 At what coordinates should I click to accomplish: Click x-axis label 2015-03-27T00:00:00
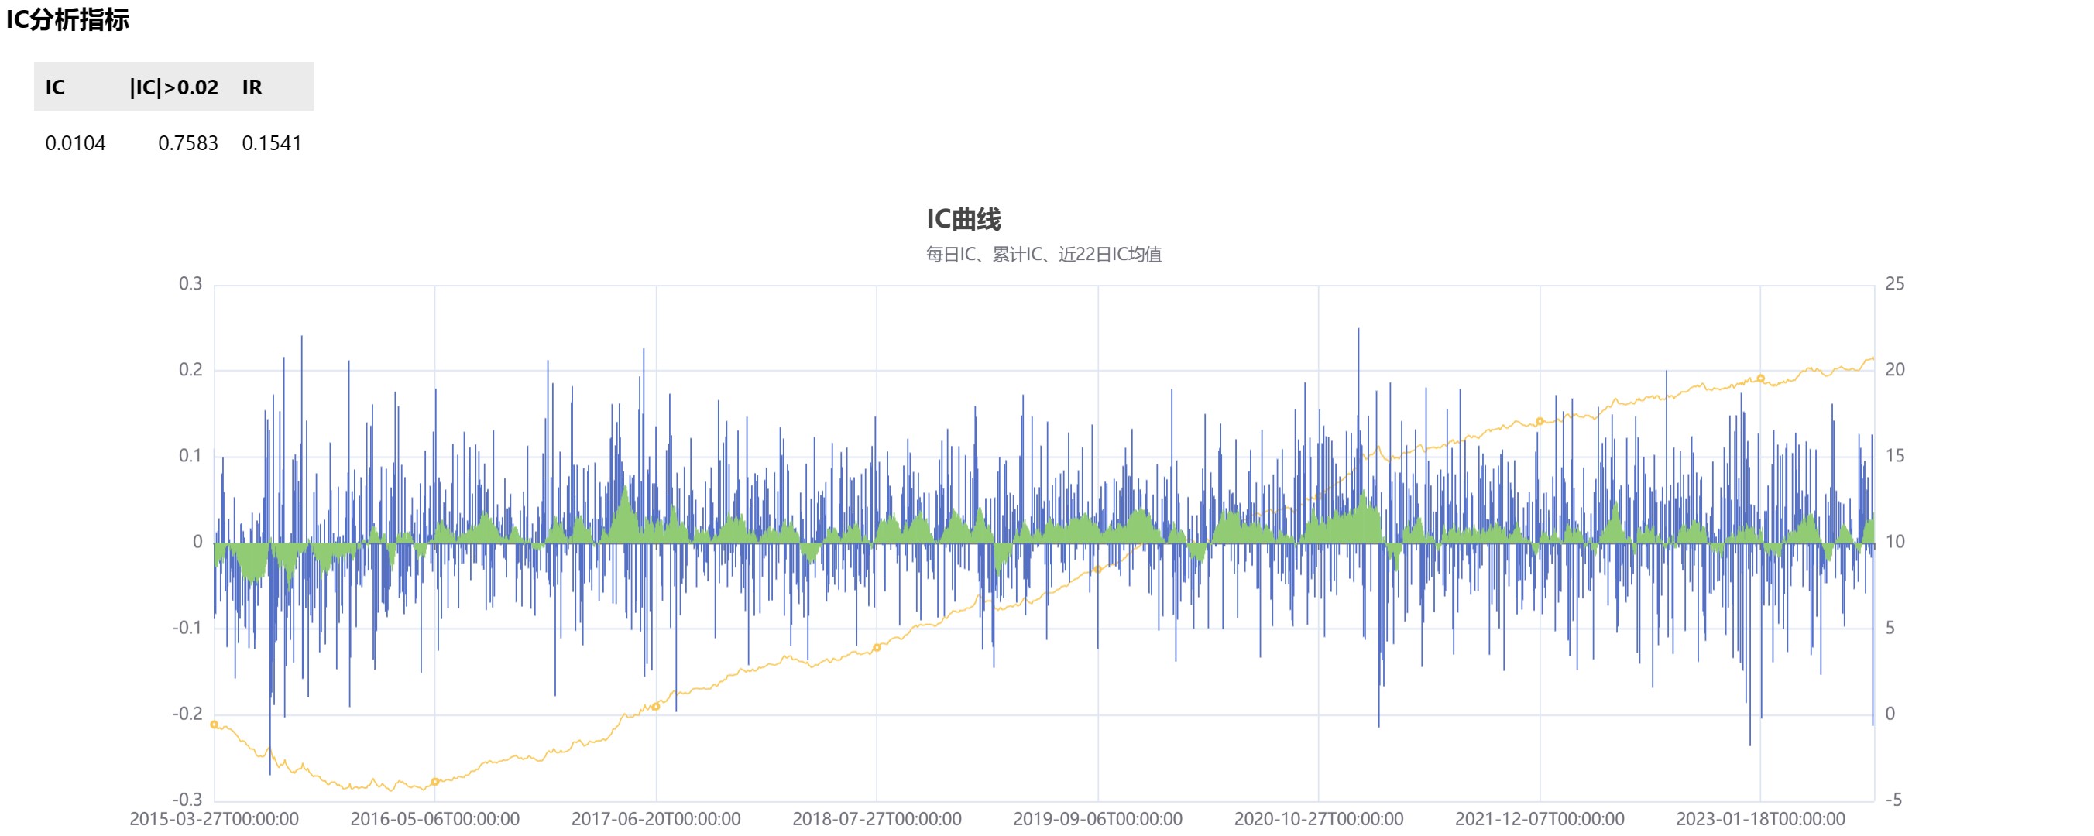(x=214, y=819)
